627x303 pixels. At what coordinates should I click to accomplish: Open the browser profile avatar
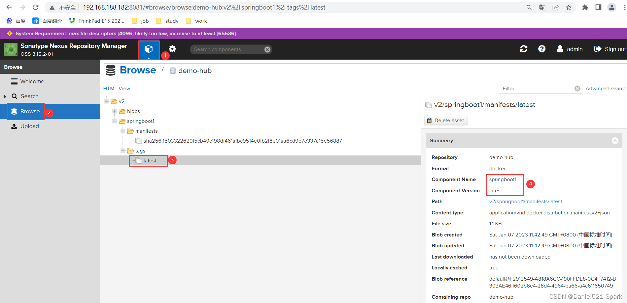[x=612, y=7]
